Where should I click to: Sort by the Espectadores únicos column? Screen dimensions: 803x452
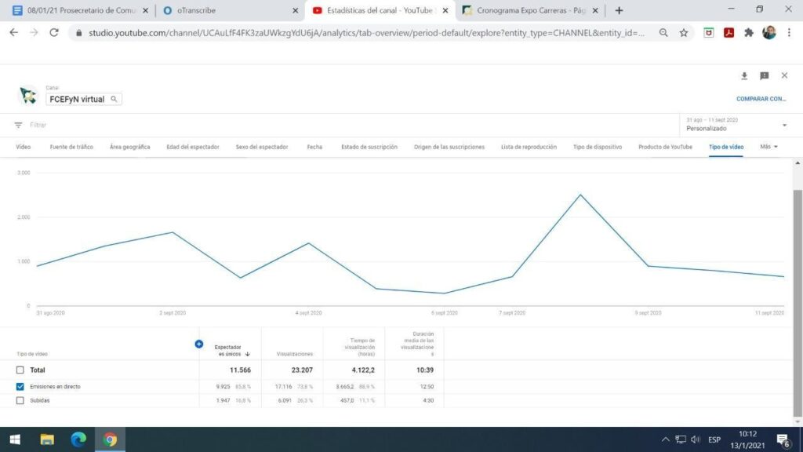coord(230,350)
